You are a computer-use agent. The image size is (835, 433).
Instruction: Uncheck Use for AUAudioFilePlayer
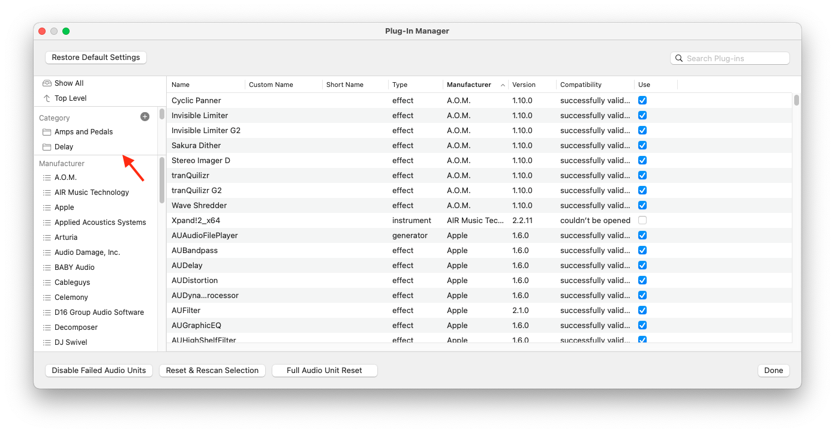tap(642, 235)
